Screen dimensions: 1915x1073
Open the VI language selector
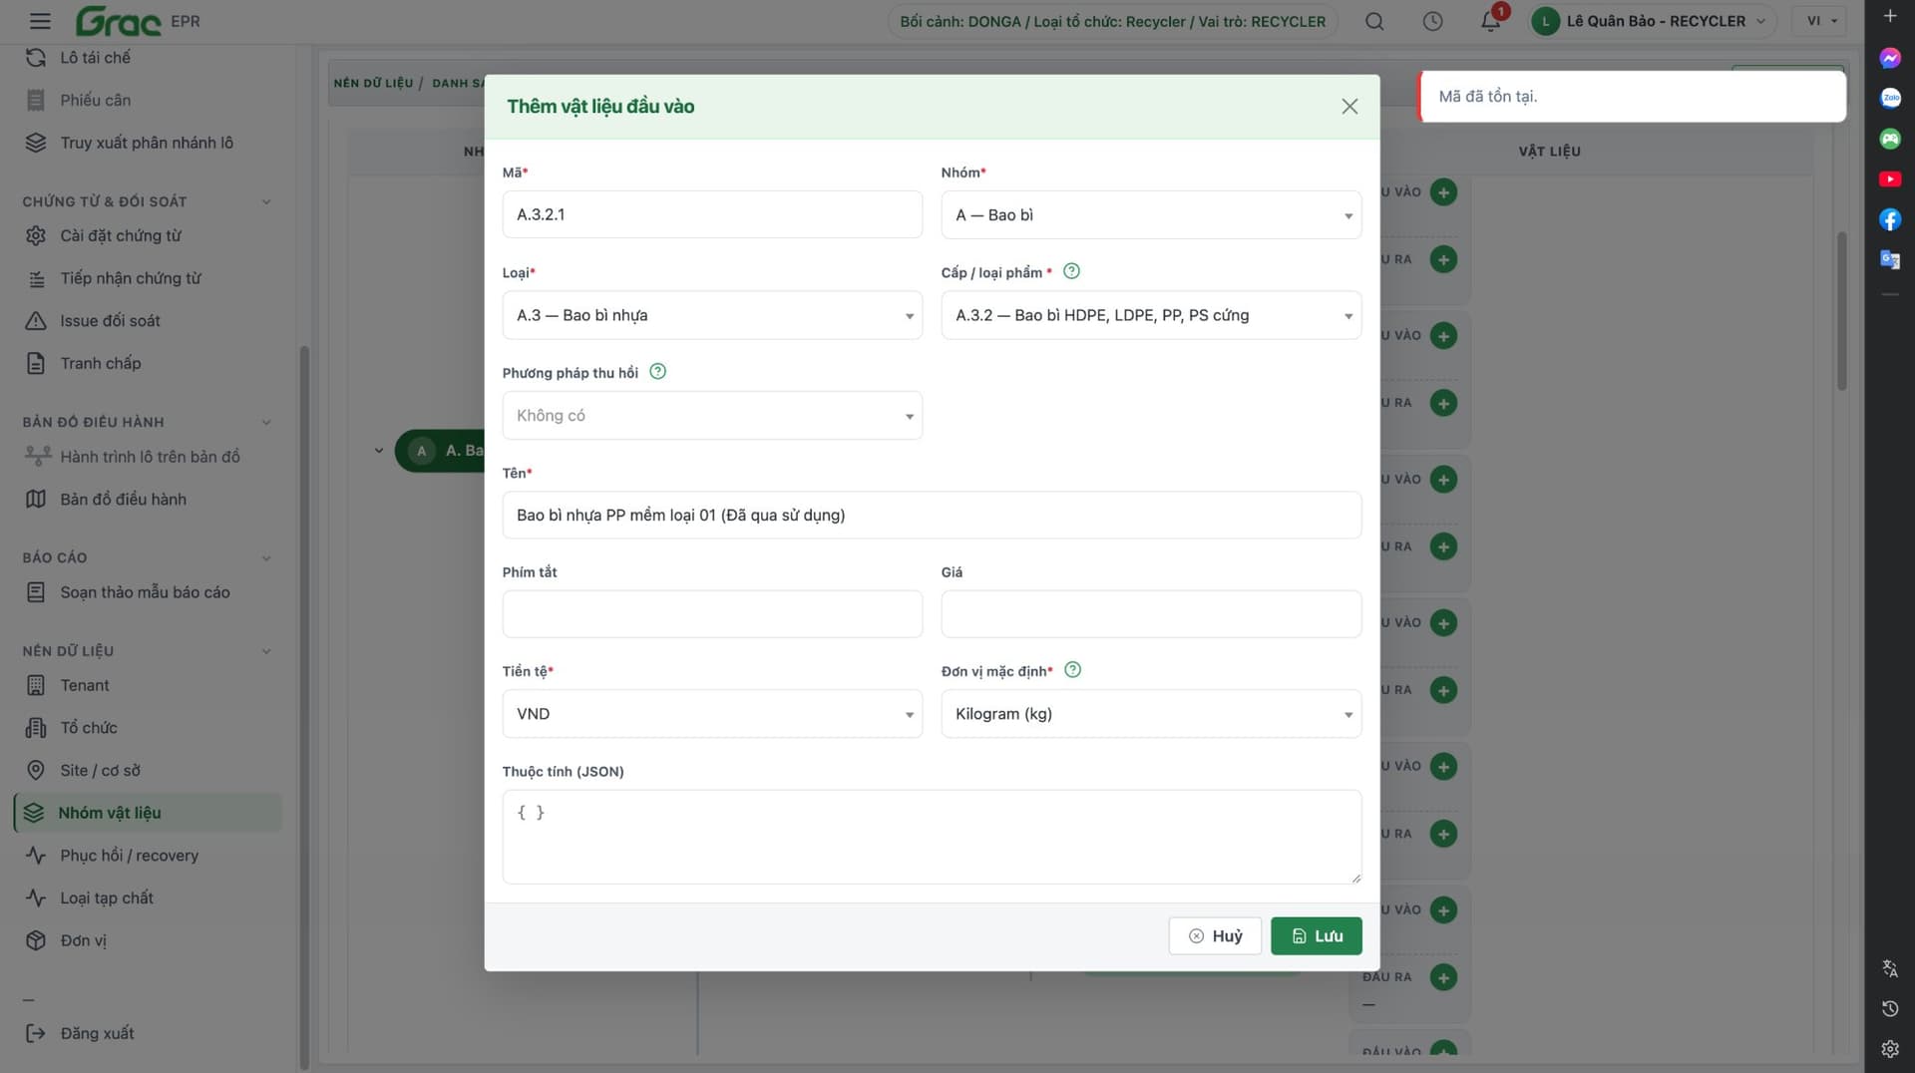pyautogui.click(x=1820, y=21)
